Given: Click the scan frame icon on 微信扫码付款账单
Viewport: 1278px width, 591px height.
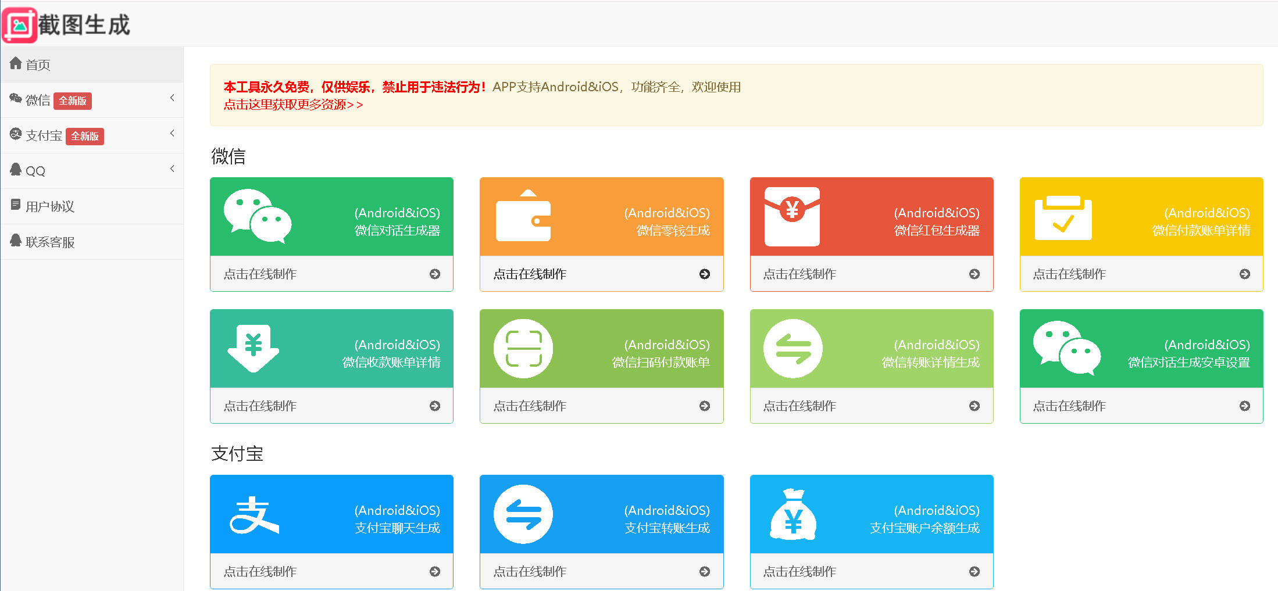Looking at the screenshot, I should (523, 348).
